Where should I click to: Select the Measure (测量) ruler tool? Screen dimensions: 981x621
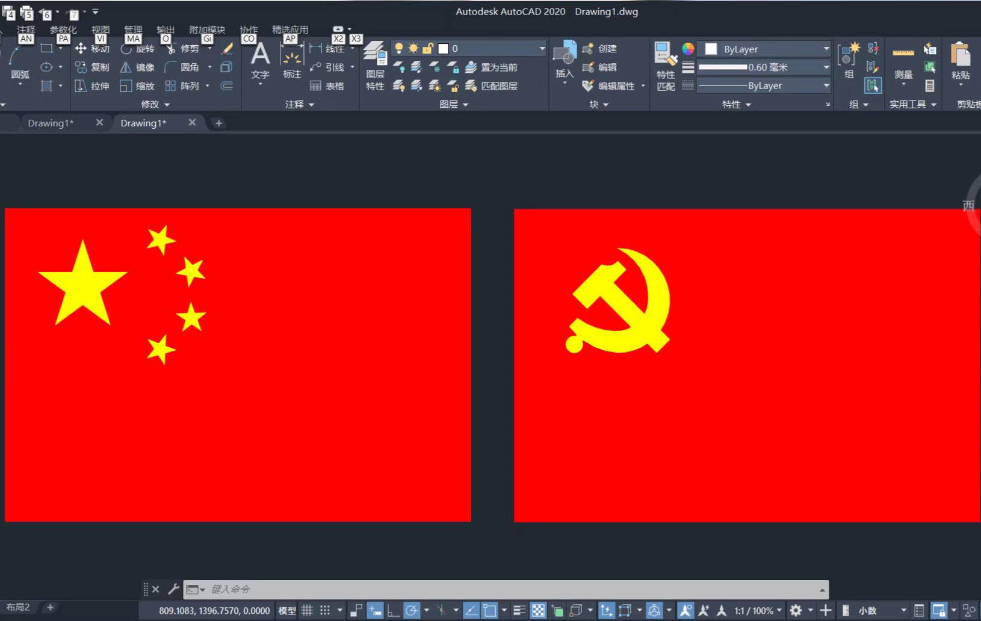903,63
